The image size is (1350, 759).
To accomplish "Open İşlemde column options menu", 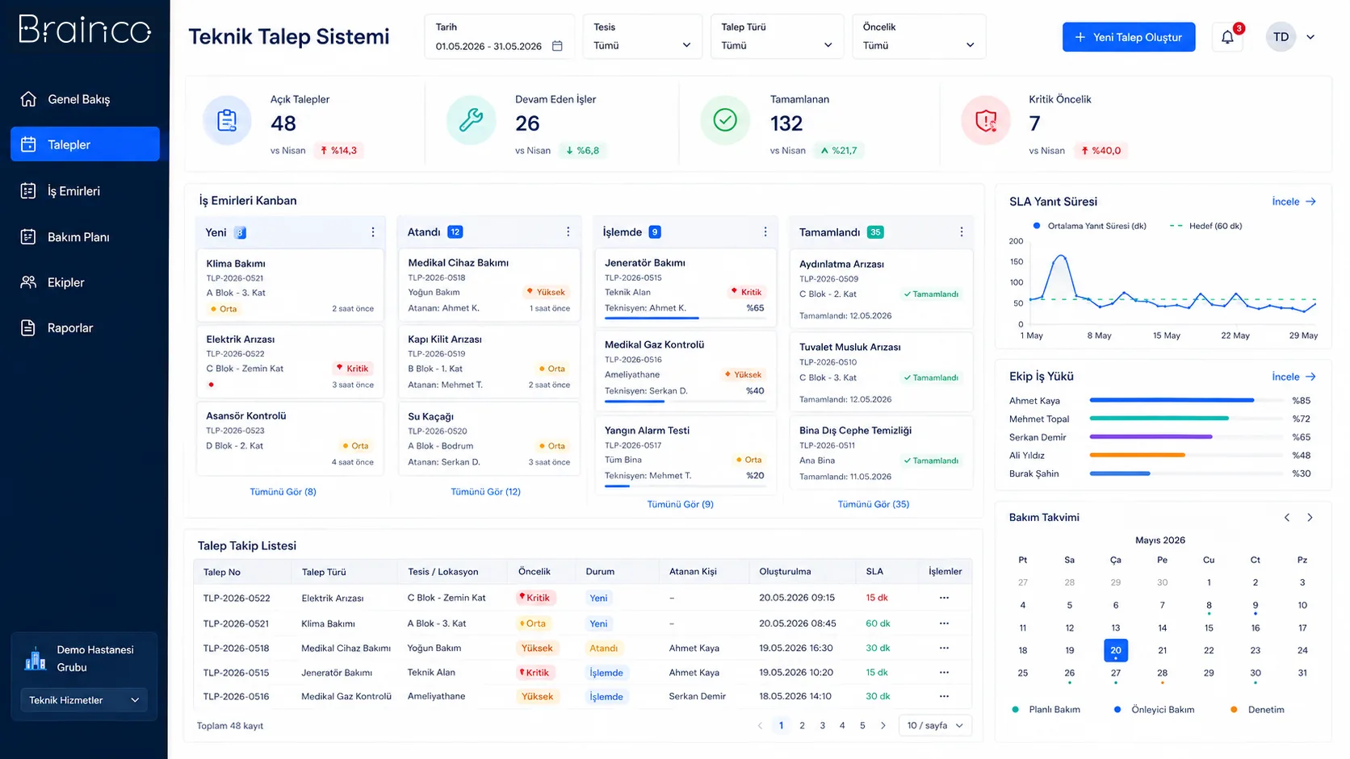I will (765, 232).
